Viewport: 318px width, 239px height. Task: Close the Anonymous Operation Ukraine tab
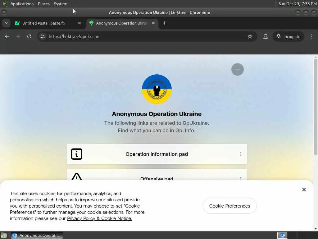[x=153, y=23]
